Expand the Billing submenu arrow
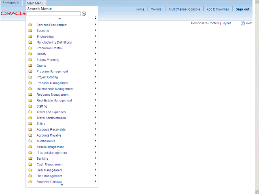This screenshot has height=194, width=259. coord(96,123)
